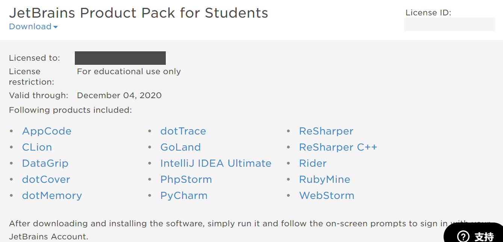This screenshot has height=242, width=503.
Task: Open the AppCode product link
Action: (47, 131)
